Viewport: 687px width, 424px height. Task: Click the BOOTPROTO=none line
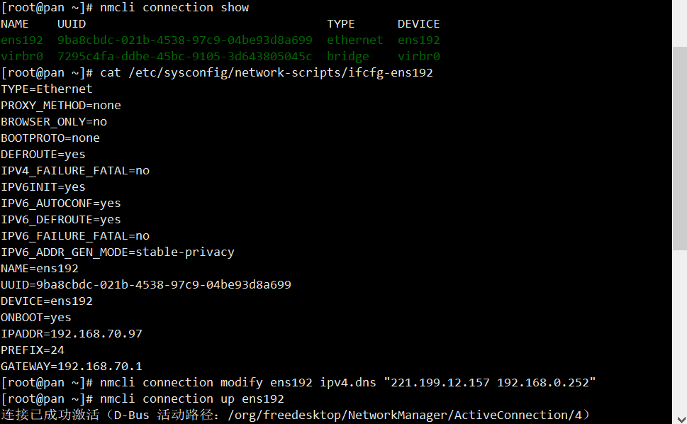pyautogui.click(x=50, y=138)
